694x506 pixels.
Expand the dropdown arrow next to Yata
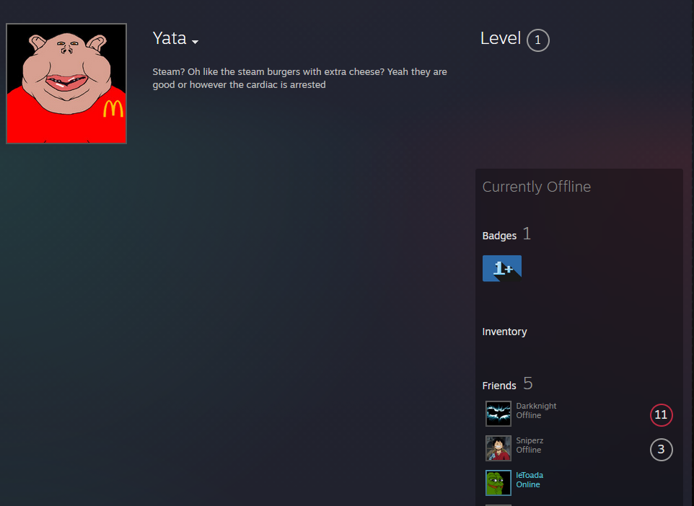(196, 42)
